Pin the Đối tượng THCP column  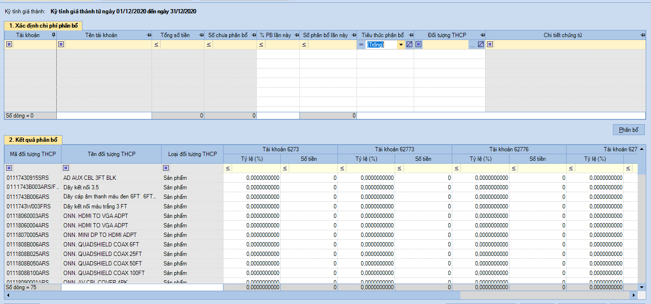point(482,35)
